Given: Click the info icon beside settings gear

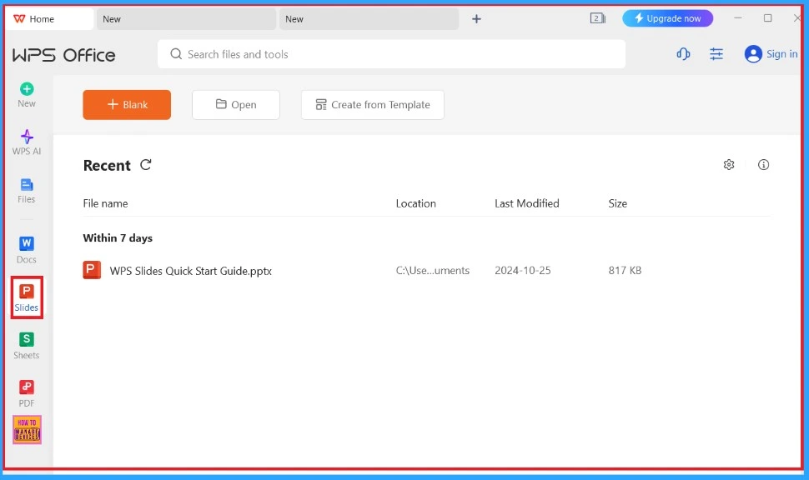Looking at the screenshot, I should pyautogui.click(x=763, y=165).
